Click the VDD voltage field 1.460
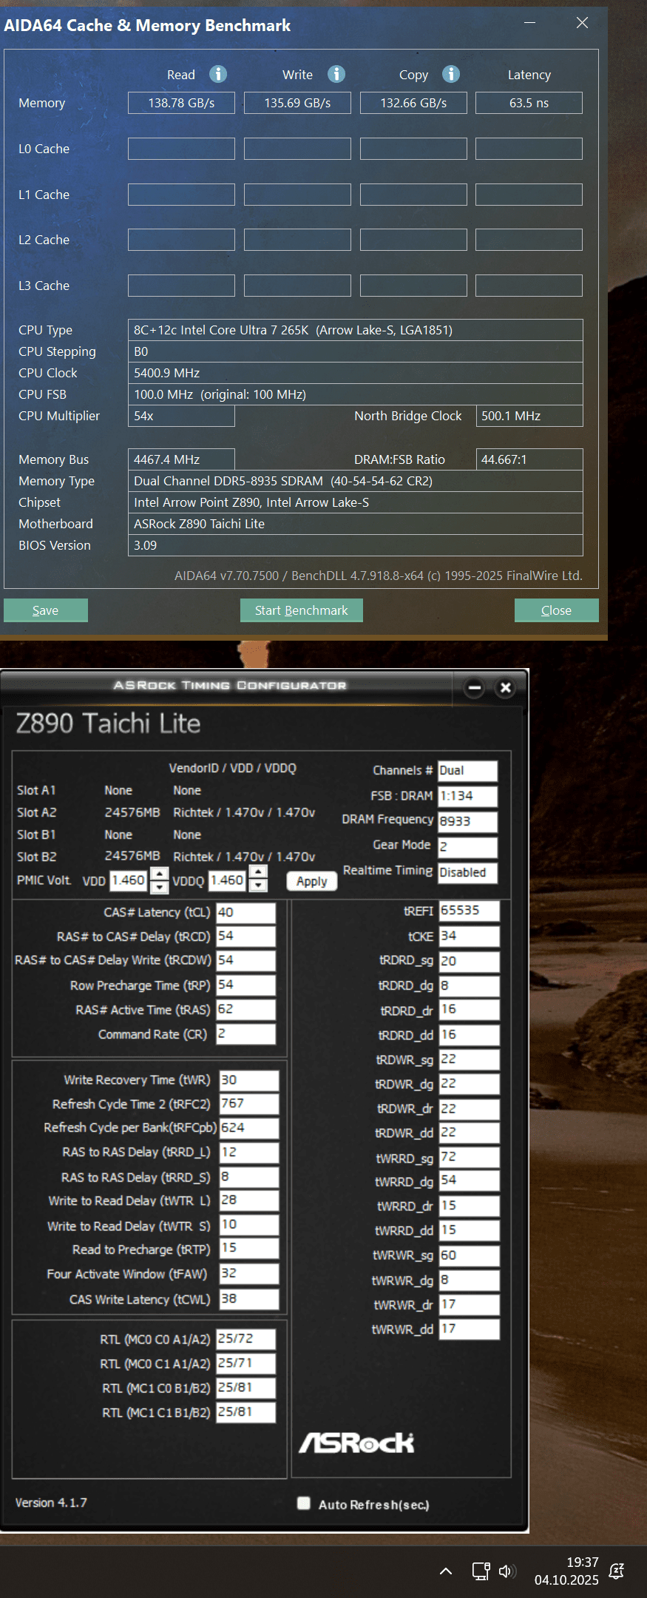 tap(129, 880)
